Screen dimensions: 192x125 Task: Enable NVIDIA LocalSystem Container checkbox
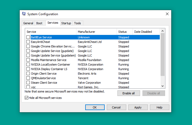coord(28,64)
